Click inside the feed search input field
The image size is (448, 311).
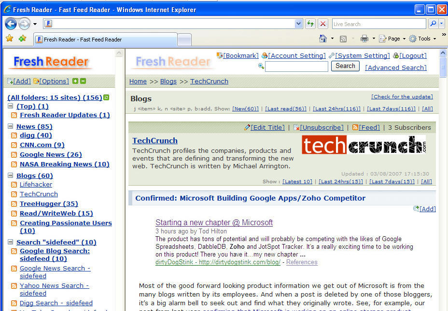pyautogui.click(x=296, y=66)
